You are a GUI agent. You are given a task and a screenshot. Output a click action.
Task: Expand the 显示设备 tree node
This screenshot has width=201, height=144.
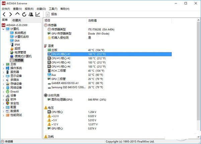(3, 76)
